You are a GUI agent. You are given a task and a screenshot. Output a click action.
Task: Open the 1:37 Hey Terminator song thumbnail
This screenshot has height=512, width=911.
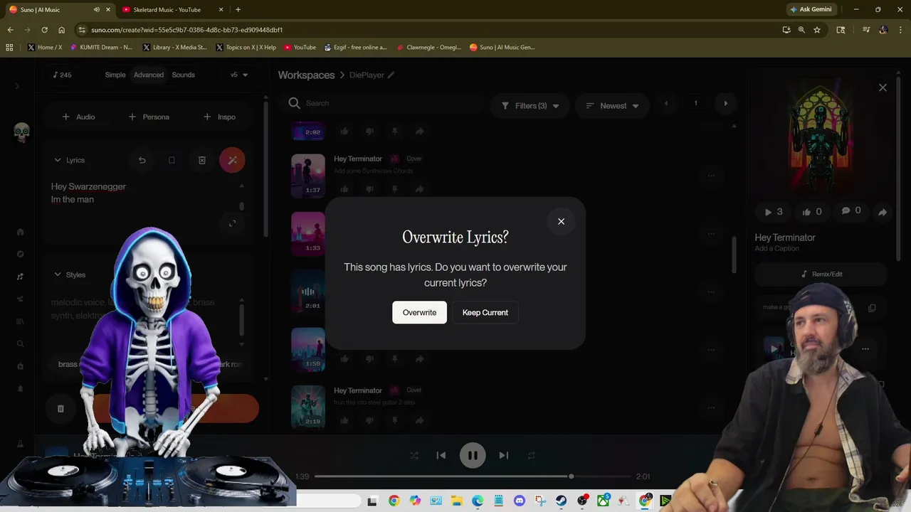tap(308, 175)
